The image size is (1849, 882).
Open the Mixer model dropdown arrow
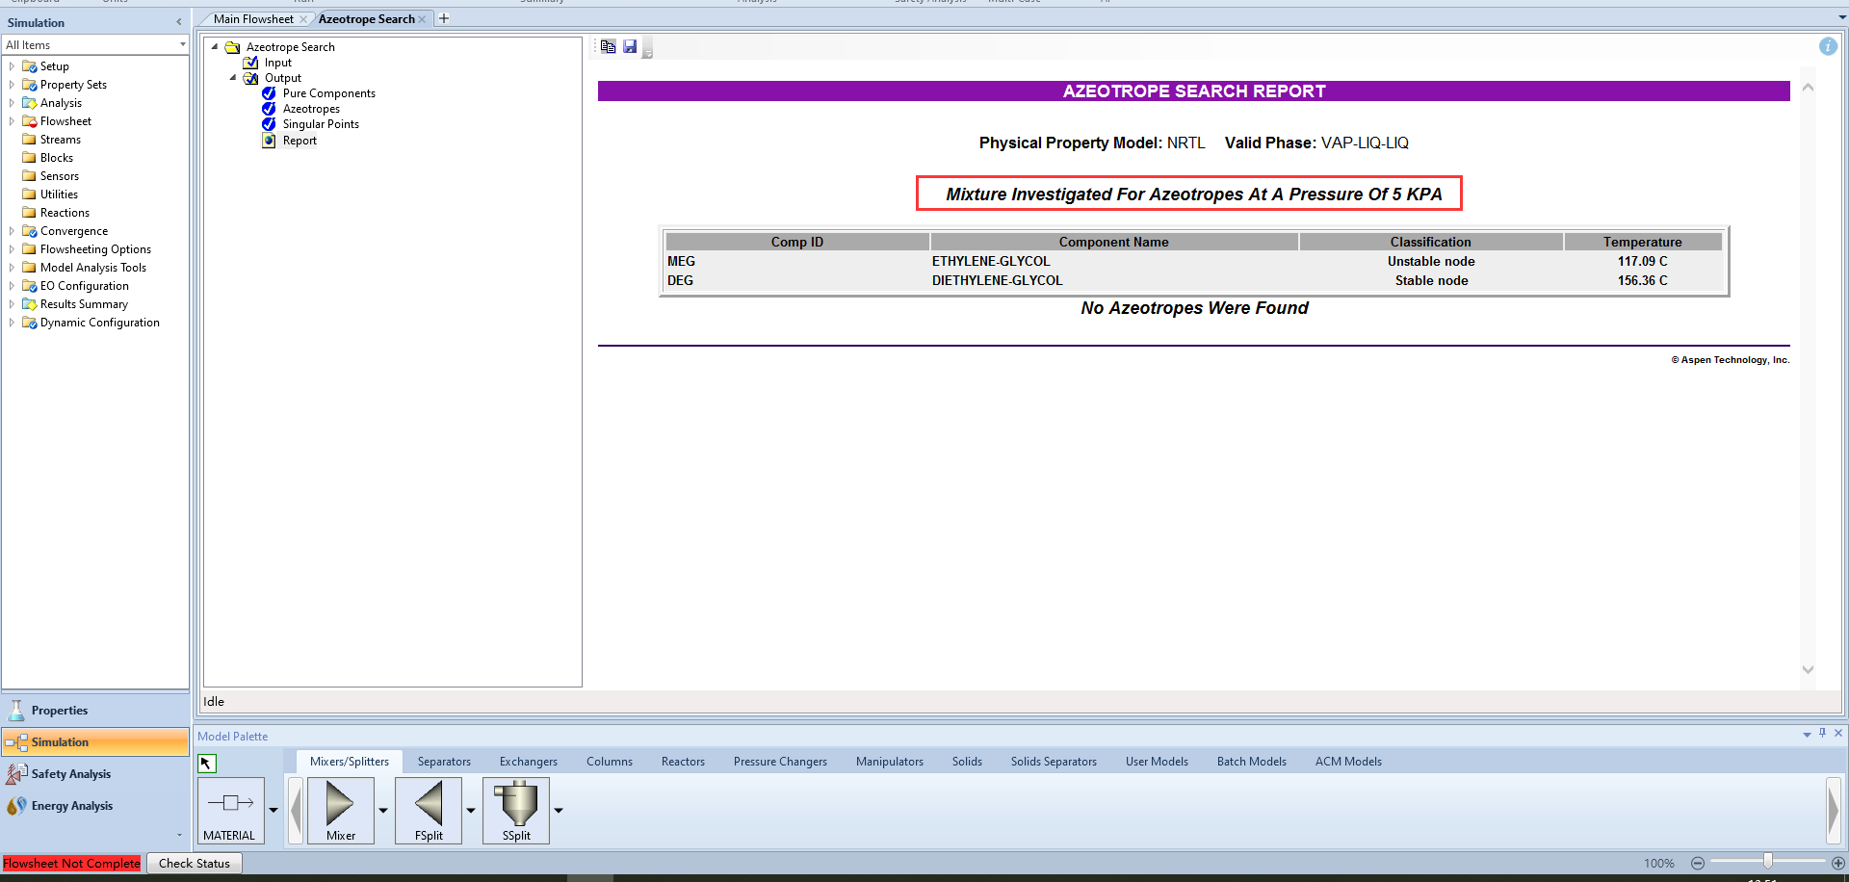click(x=383, y=811)
